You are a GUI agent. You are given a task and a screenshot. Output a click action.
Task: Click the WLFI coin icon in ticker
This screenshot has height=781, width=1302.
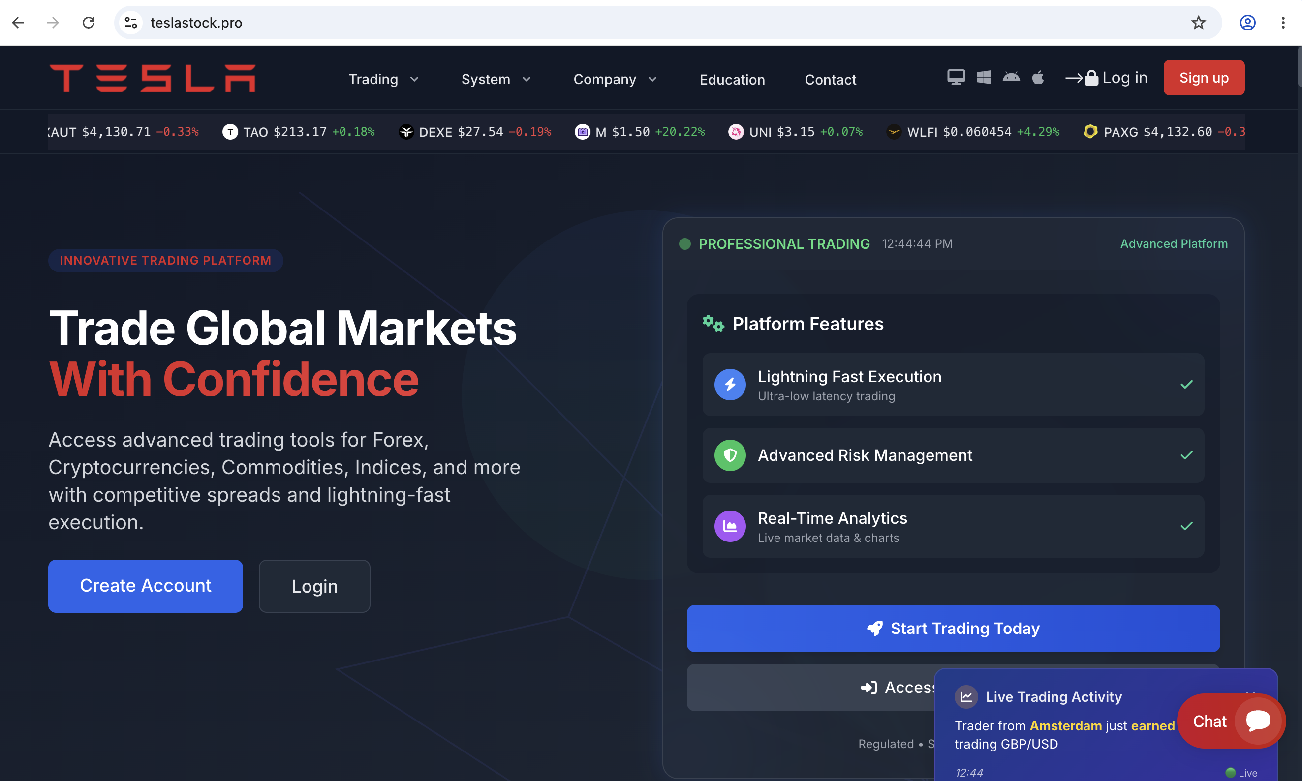tap(894, 132)
